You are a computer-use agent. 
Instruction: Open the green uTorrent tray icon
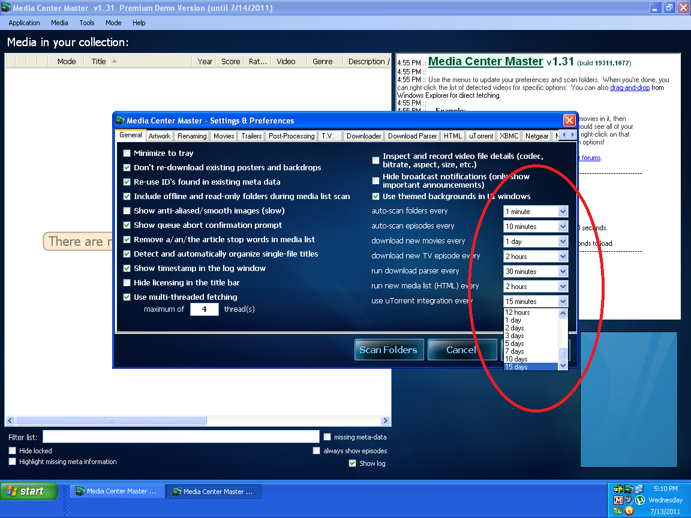640,500
